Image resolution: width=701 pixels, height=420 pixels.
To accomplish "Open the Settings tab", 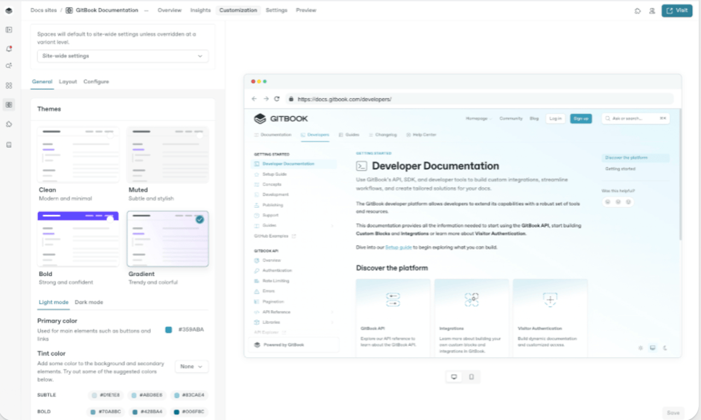I will point(276,10).
